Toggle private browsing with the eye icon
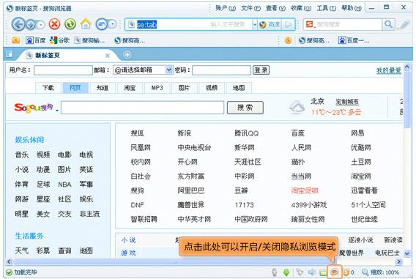This screenshot has width=416, height=279. [x=334, y=272]
